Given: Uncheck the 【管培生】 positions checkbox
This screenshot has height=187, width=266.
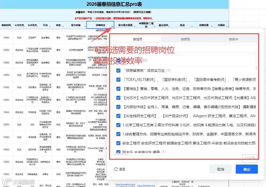Looking at the screenshot, I should (118, 89).
